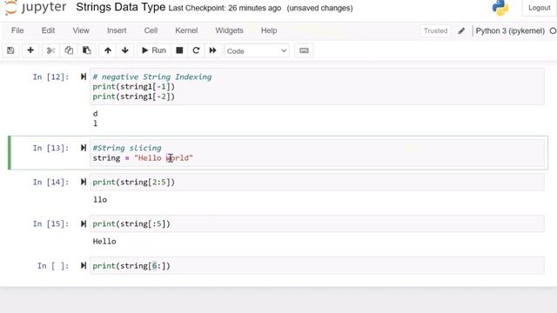Click the Run button in the toolbar

154,50
